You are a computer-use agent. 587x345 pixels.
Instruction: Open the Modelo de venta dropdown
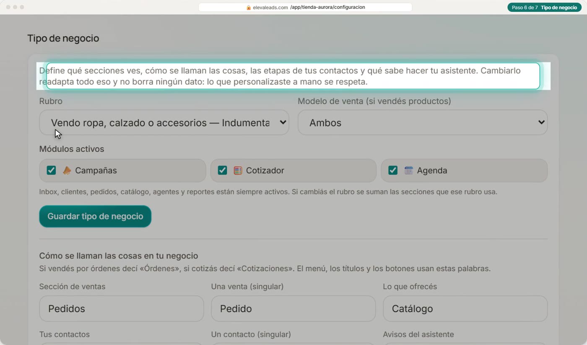coord(423,123)
